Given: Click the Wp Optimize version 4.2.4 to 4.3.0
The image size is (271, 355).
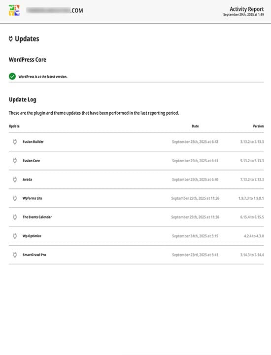Looking at the screenshot, I should tap(254, 236).
